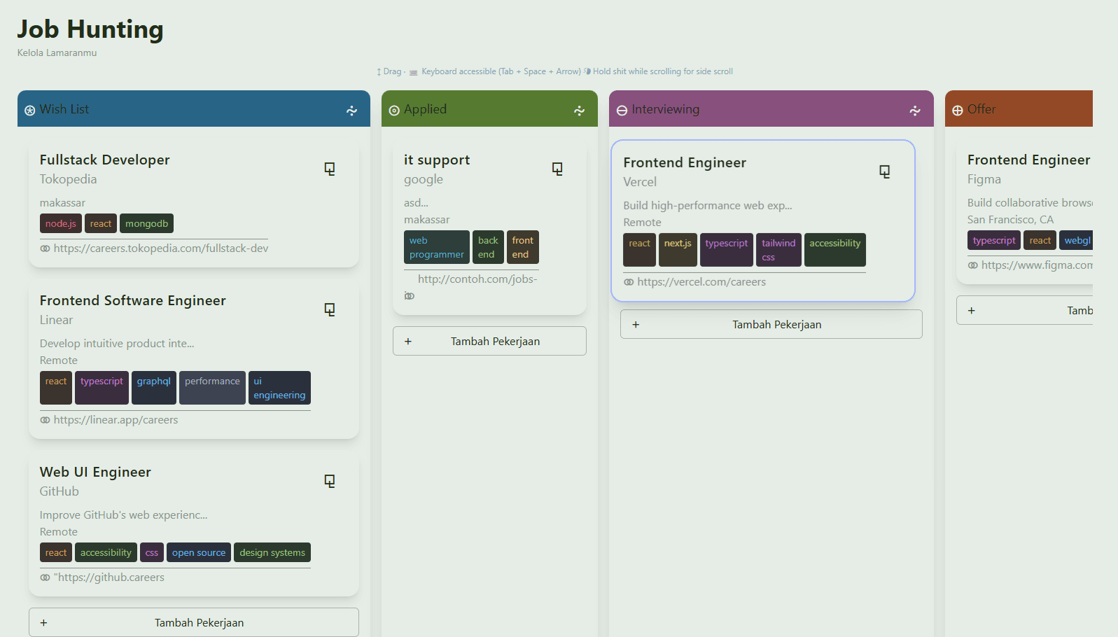1118x637 pixels.
Task: Select the Fullstack Developer card title
Action: pyautogui.click(x=105, y=160)
